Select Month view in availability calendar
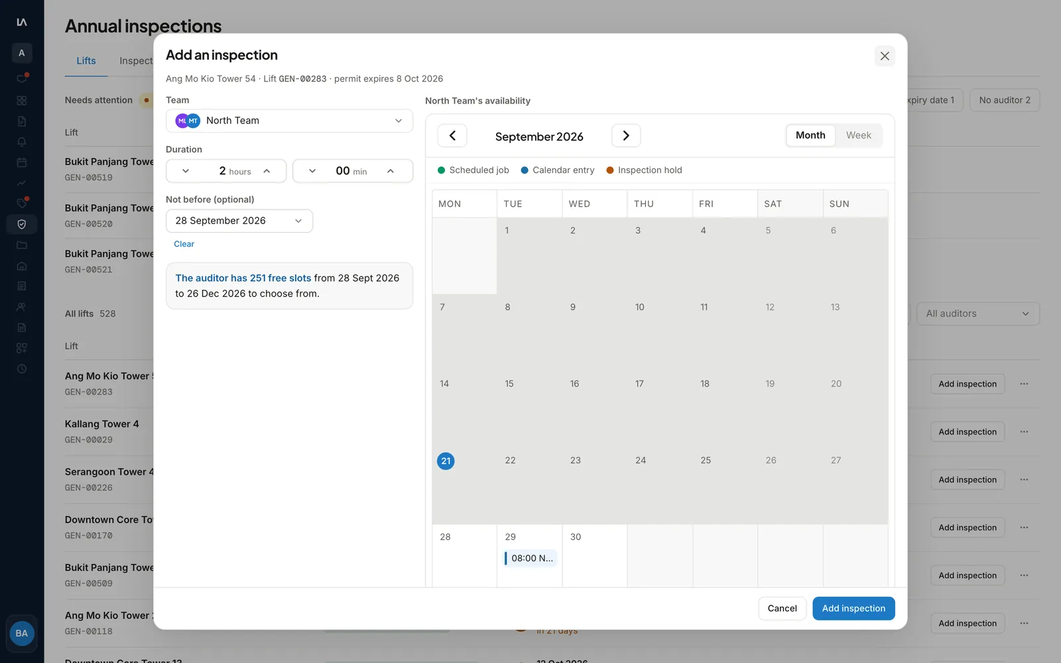 pos(810,135)
